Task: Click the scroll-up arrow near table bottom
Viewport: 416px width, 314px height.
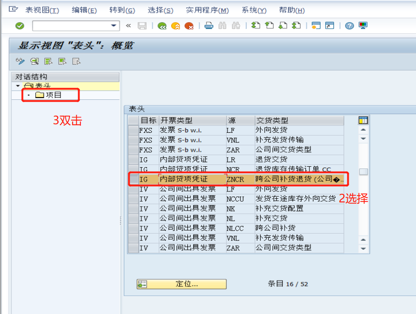Action: [x=363, y=240]
